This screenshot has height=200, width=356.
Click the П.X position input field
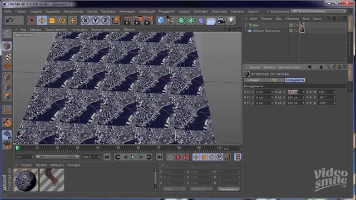pyautogui.click(x=264, y=92)
